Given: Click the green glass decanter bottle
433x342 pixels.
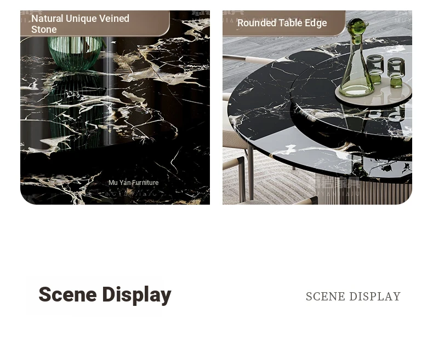Looking at the screenshot, I should (x=356, y=58).
